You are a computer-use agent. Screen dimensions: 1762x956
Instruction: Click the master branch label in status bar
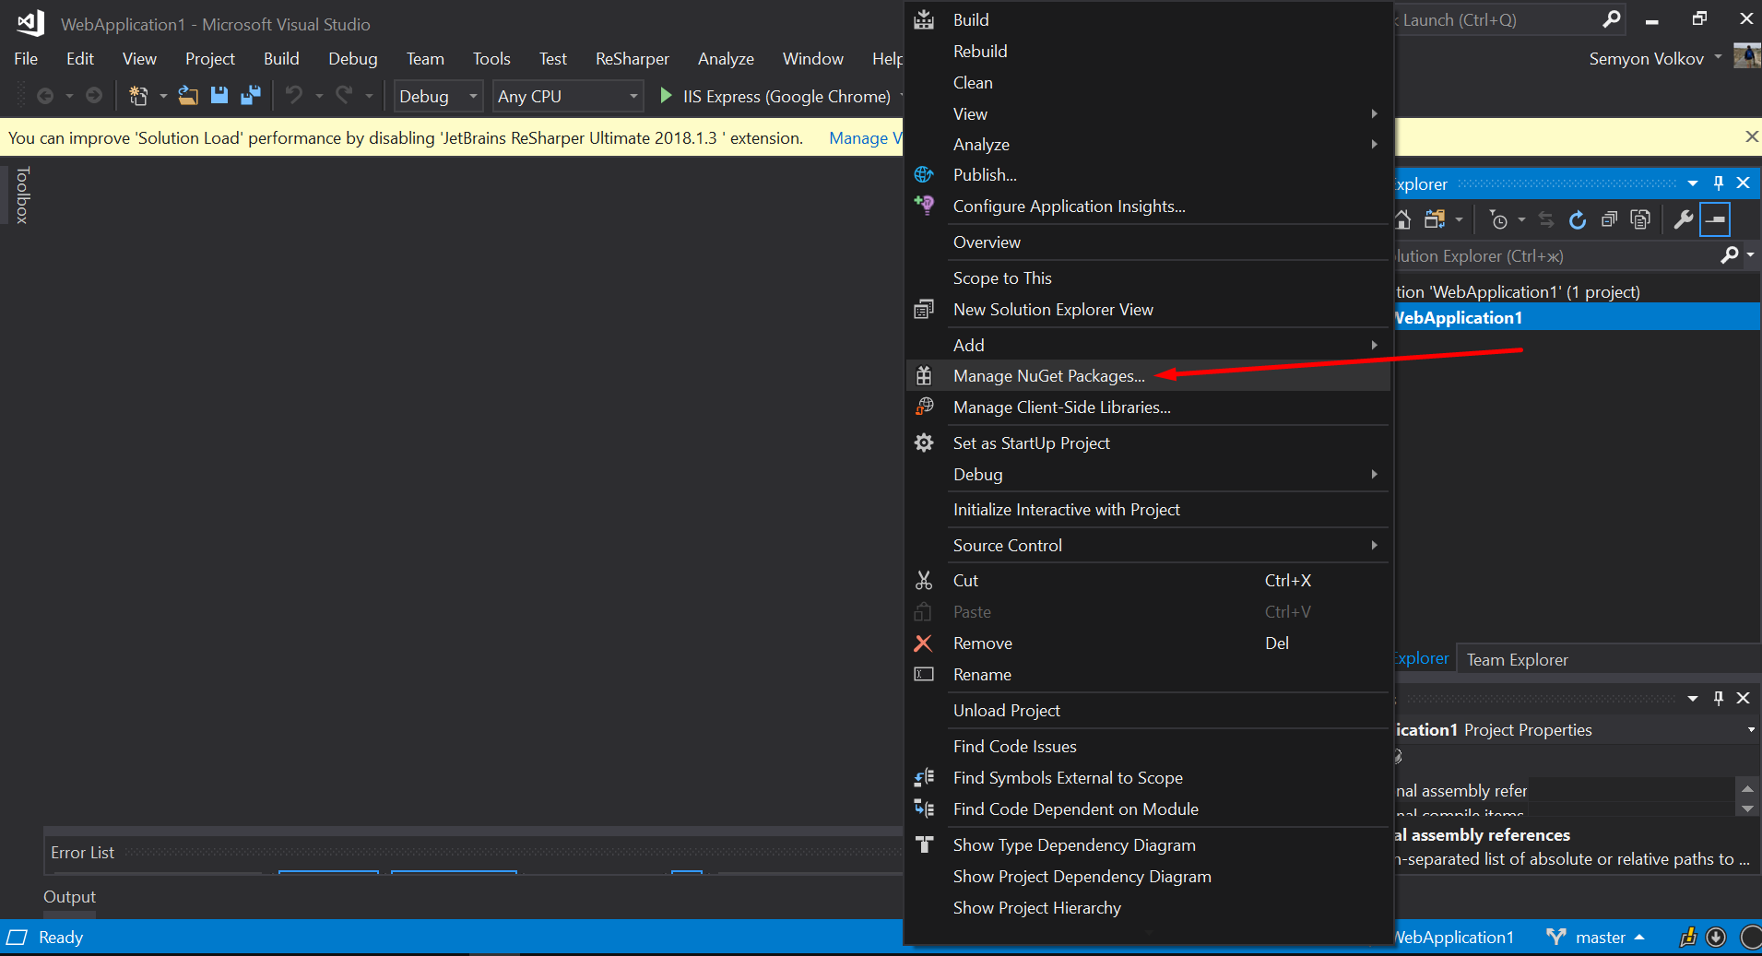point(1600,937)
